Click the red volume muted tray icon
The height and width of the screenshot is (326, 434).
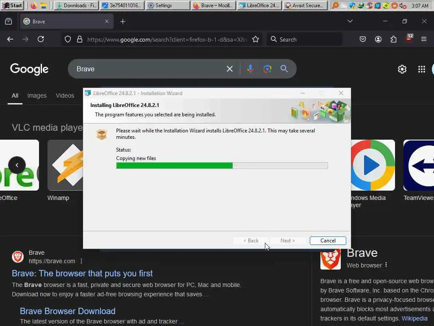tap(403, 5)
